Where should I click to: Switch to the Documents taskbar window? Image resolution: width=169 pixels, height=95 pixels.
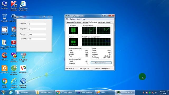tap(25, 93)
